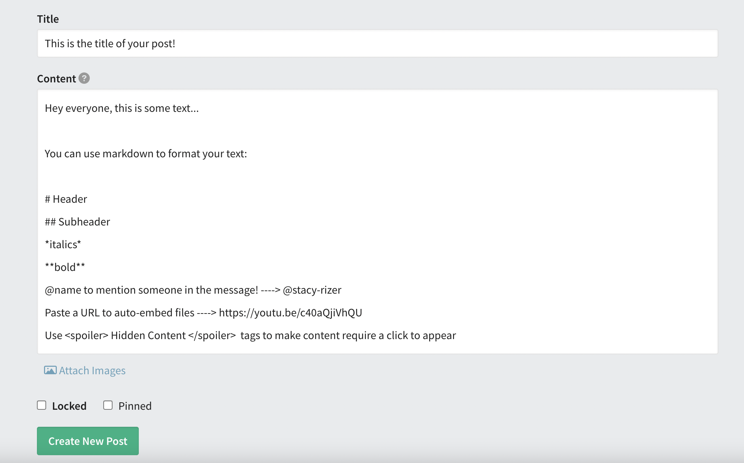Enable the Locked checkbox
This screenshot has width=744, height=463.
[42, 405]
